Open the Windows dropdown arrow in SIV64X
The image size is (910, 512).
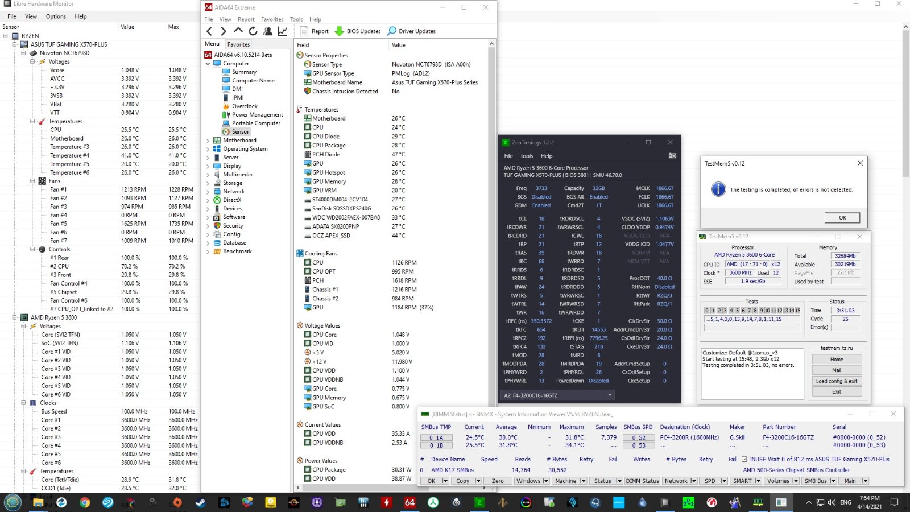click(545, 481)
